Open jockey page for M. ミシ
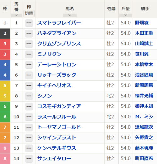The height and width of the screenshot is (164, 157). click(144, 117)
